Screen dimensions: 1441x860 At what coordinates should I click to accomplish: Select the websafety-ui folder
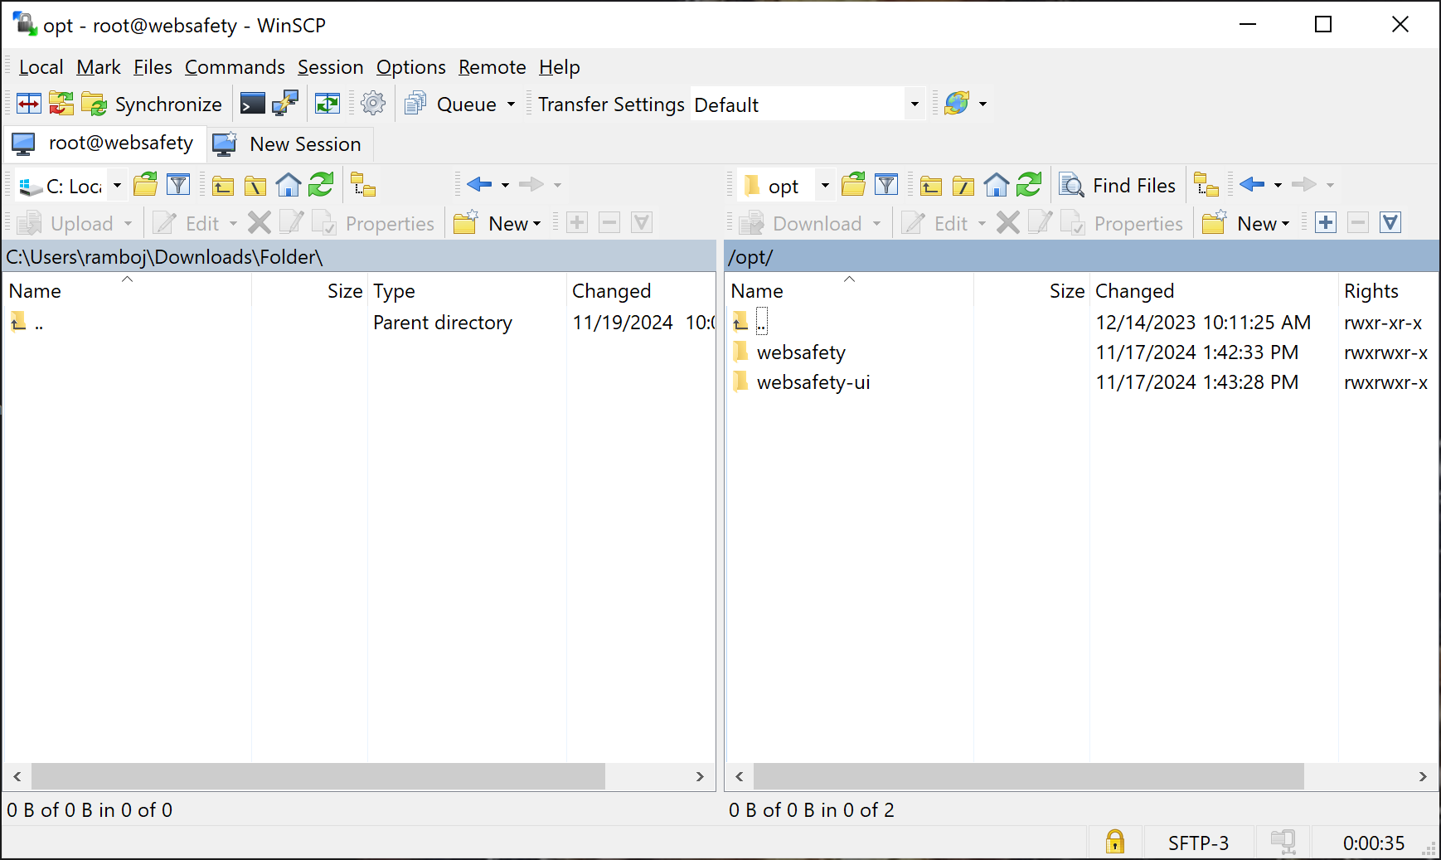click(x=813, y=382)
